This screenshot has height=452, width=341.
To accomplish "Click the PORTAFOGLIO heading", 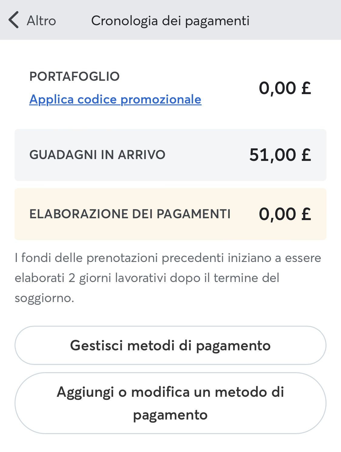I will 75,76.
